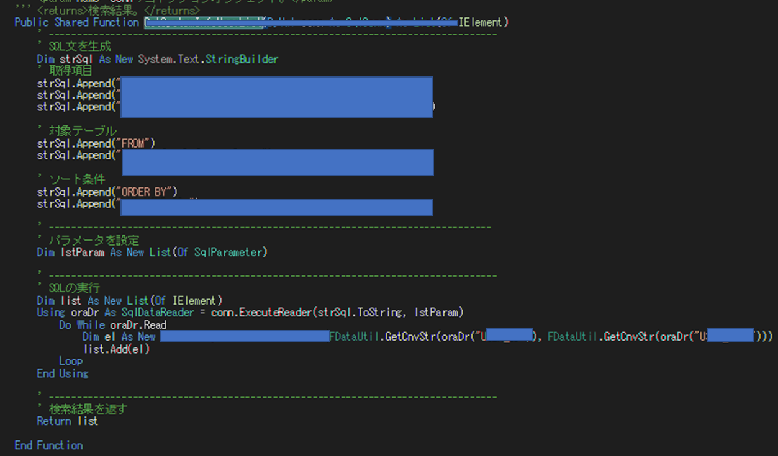Click the System.Text.StringBuilder type name

pos(208,59)
